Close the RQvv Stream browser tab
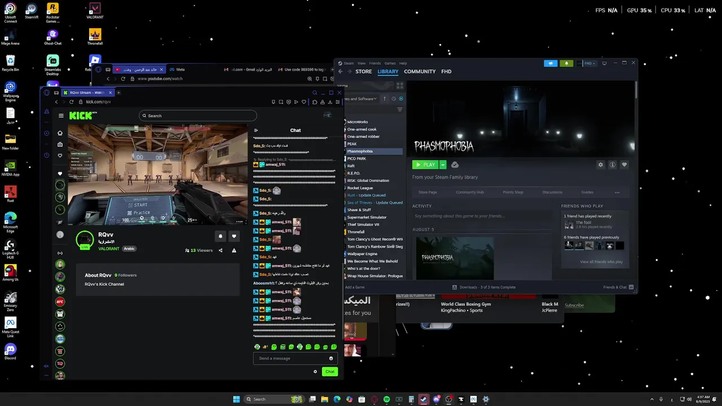Viewport: 722px width, 406px height. point(111,92)
